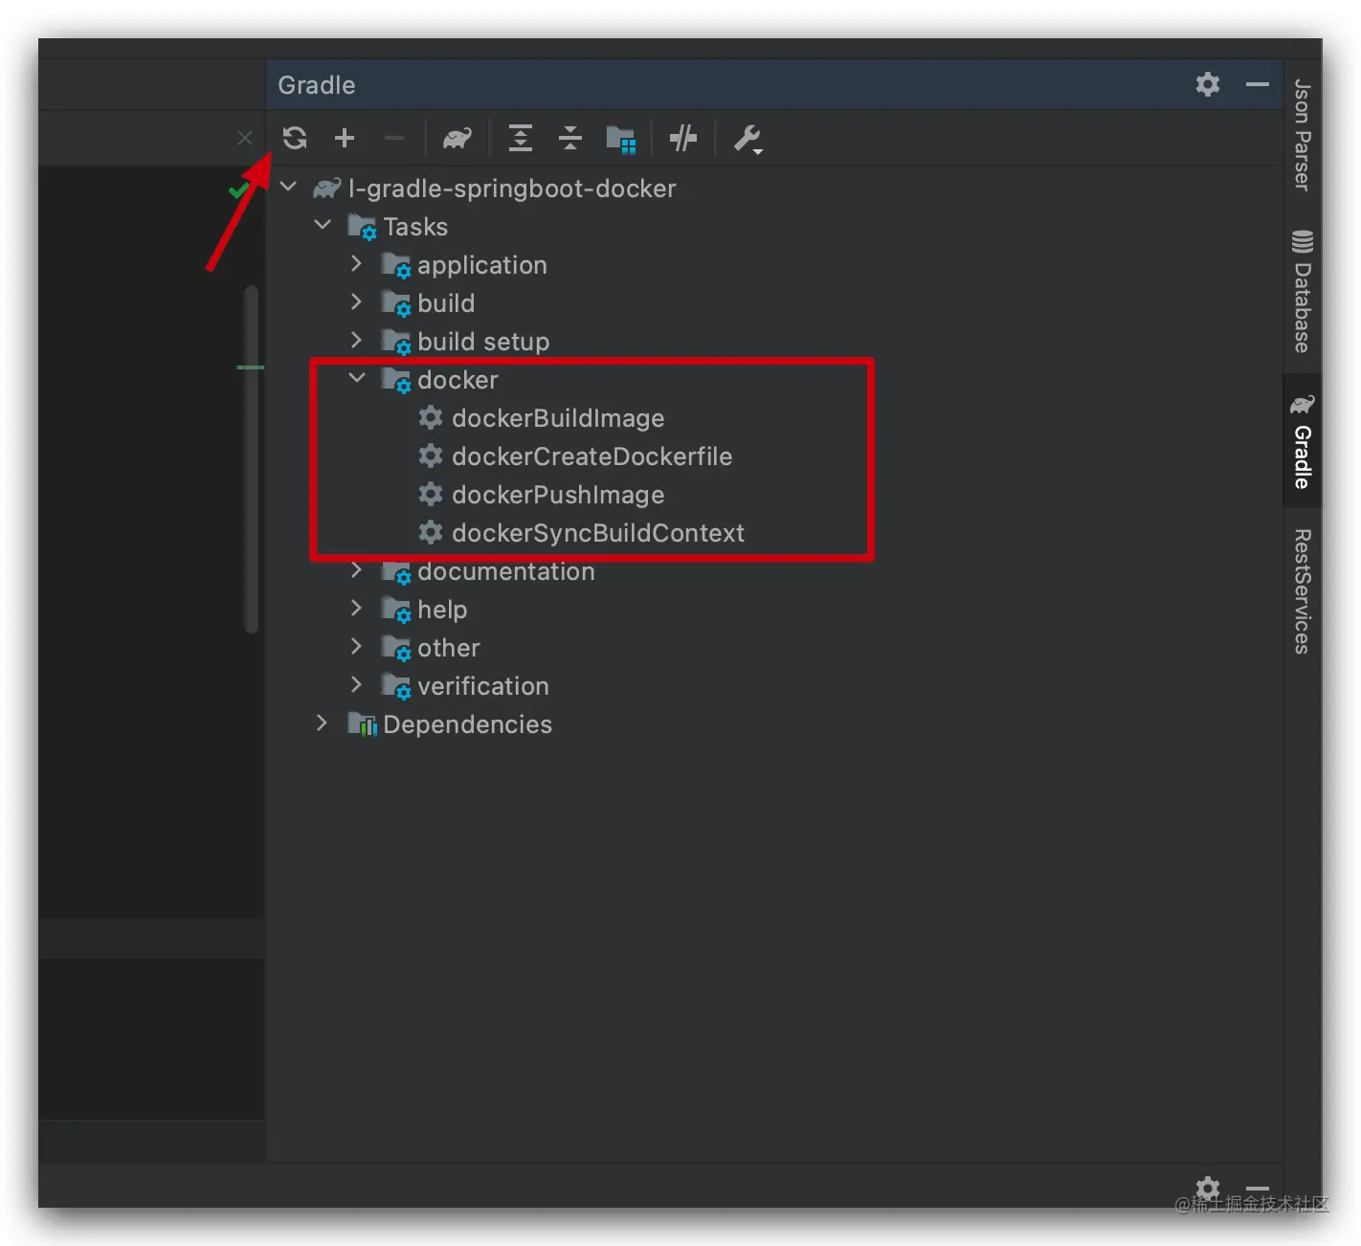Viewport: 1361px width, 1246px height.
Task: Select the dockerCreateDockerfile task
Action: click(591, 456)
